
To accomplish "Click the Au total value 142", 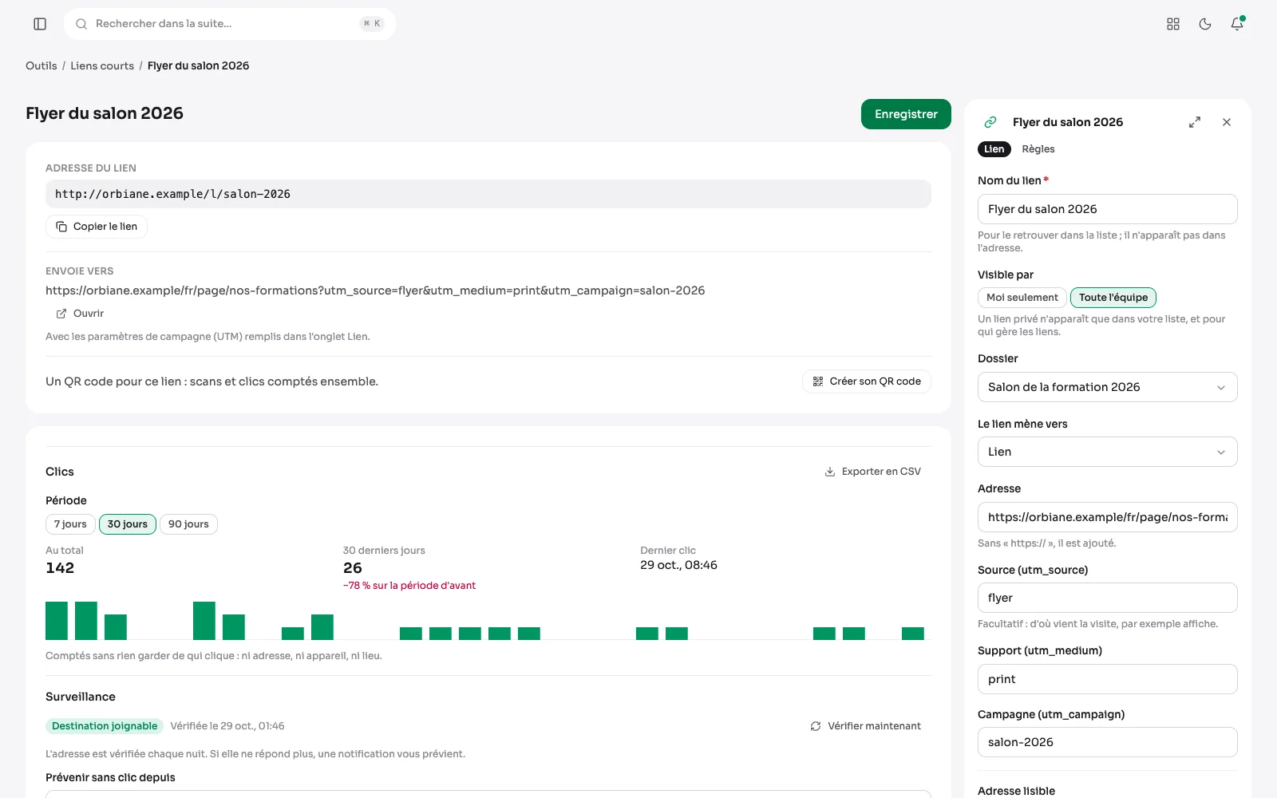I will pyautogui.click(x=60, y=568).
